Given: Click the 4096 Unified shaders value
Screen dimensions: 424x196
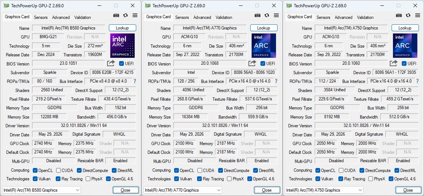Looking at the screenshot, I should [x=193, y=90].
